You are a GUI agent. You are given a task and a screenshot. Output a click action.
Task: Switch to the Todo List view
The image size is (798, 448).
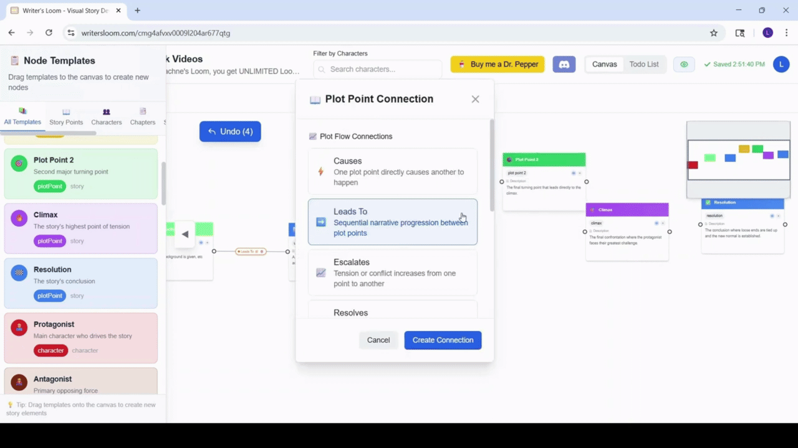(643, 64)
